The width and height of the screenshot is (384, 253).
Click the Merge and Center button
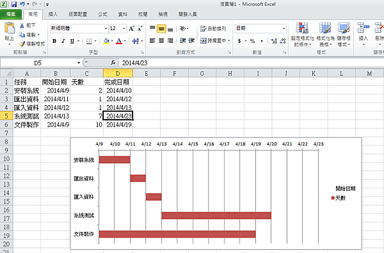tap(213, 41)
